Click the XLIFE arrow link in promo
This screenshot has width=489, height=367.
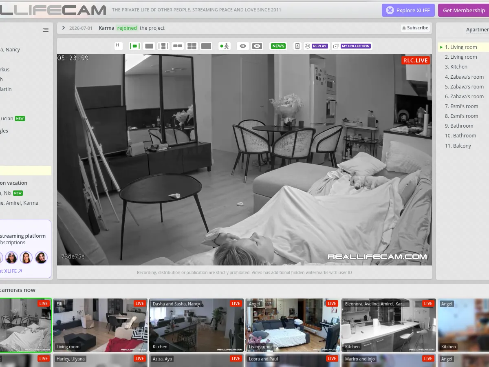pyautogui.click(x=11, y=271)
